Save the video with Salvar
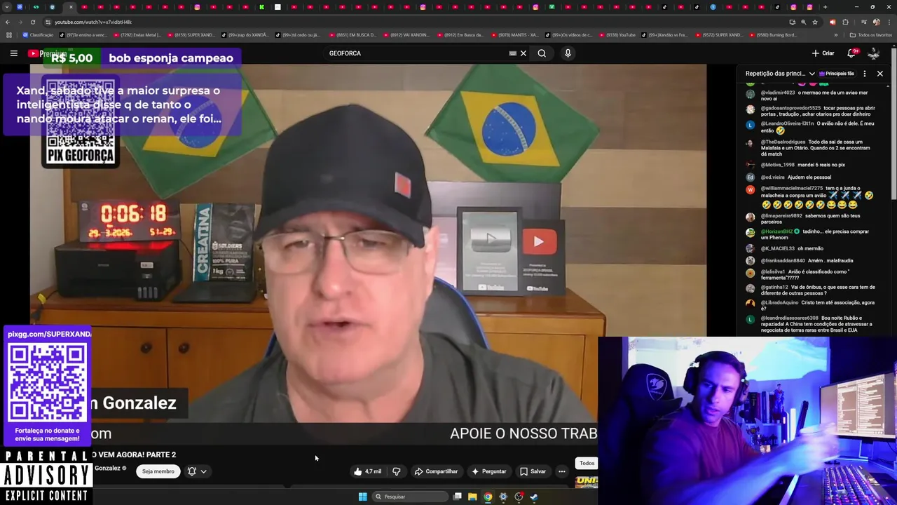The image size is (897, 505). pos(533,471)
